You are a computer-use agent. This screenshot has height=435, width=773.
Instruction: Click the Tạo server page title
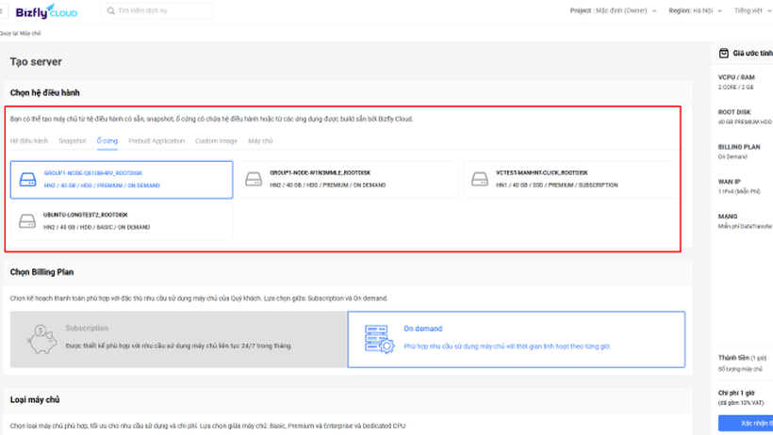pos(36,61)
